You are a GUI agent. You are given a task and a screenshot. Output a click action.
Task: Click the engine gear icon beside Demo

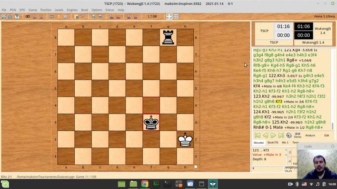coord(289,135)
